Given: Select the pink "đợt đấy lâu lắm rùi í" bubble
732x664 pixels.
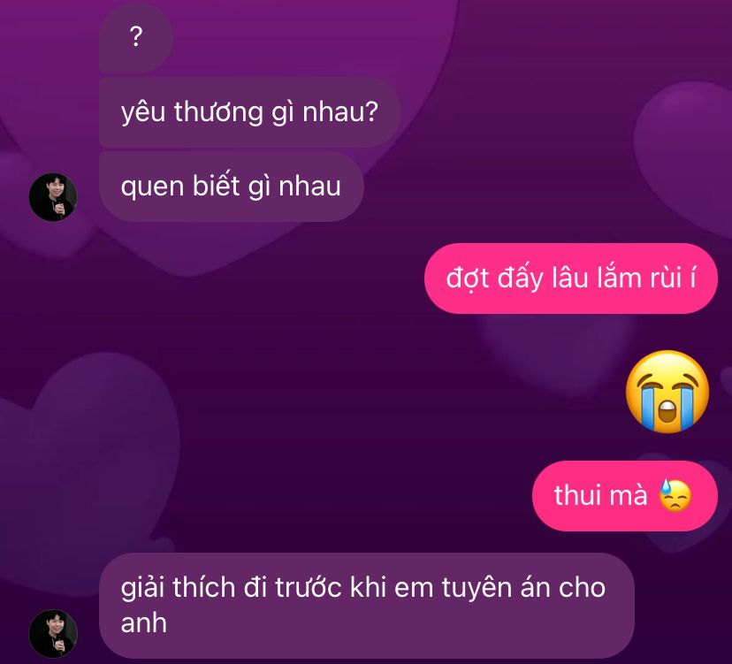Looking at the screenshot, I should (x=570, y=279).
